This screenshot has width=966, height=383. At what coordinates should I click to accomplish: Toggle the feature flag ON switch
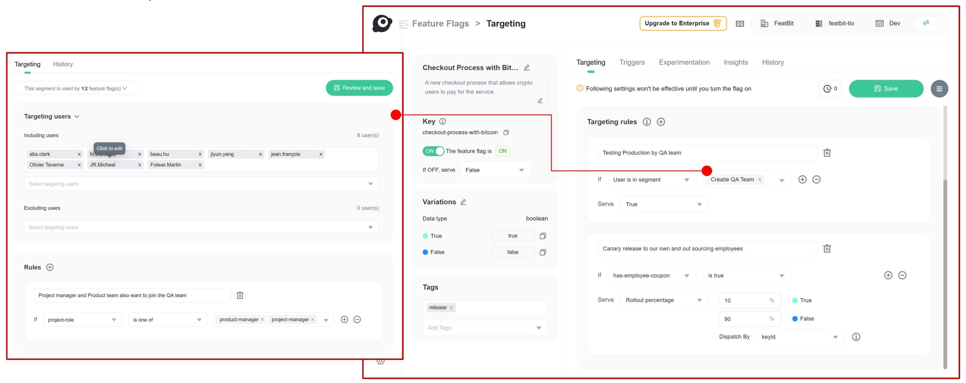(x=433, y=151)
